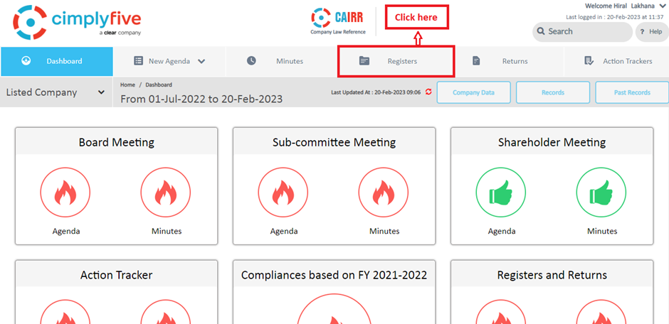Click 'Agenda' label under Sub-committee Meeting
Screen dimensions: 669x324
click(x=284, y=231)
